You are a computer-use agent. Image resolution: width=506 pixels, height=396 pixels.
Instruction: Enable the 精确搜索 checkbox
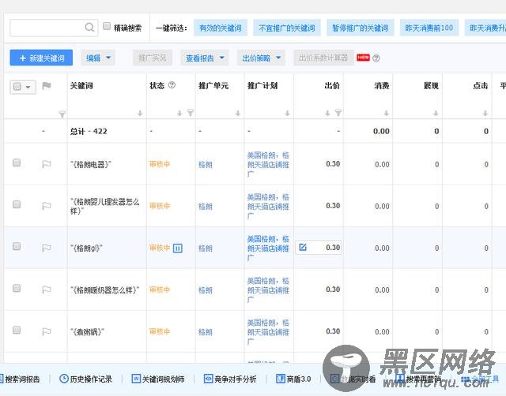(x=107, y=26)
